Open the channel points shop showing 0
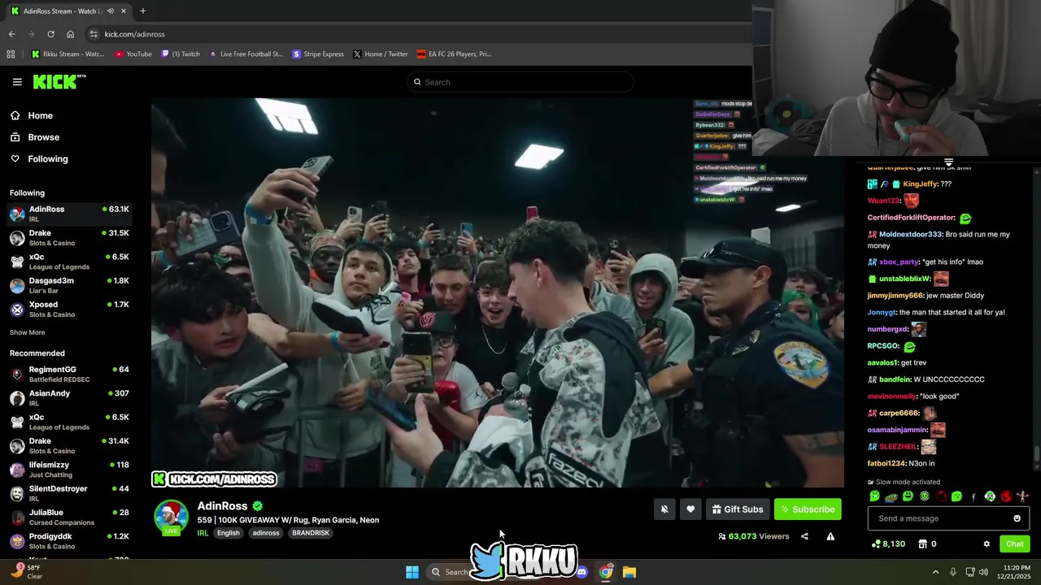The width and height of the screenshot is (1041, 585). coord(927,544)
